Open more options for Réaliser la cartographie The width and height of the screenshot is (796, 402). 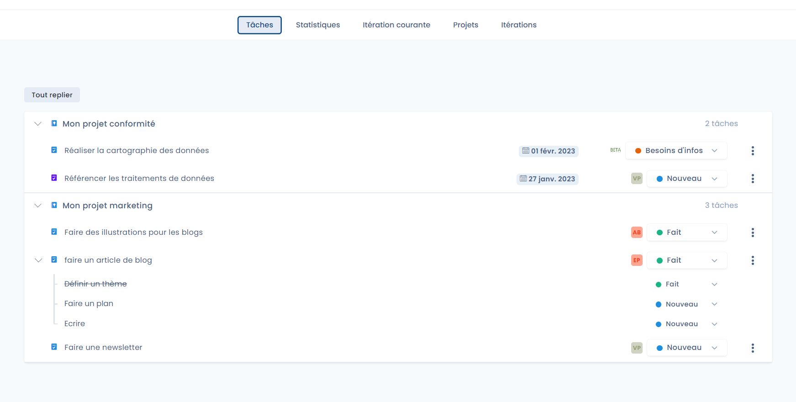[753, 151]
